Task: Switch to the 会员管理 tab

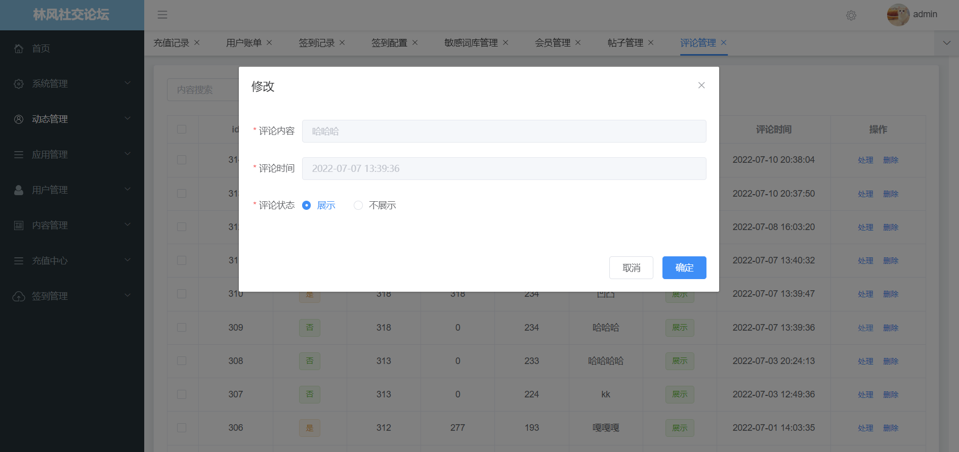Action: point(552,43)
